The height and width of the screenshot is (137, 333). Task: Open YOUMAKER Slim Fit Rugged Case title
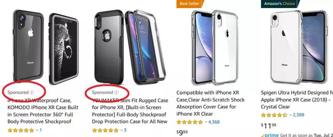click(130, 111)
